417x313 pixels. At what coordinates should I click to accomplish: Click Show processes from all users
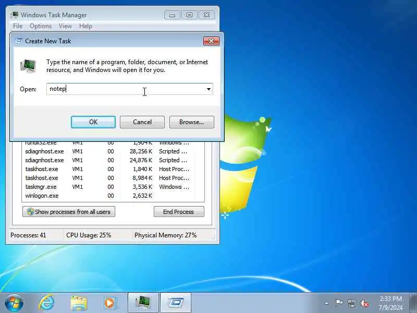point(69,212)
